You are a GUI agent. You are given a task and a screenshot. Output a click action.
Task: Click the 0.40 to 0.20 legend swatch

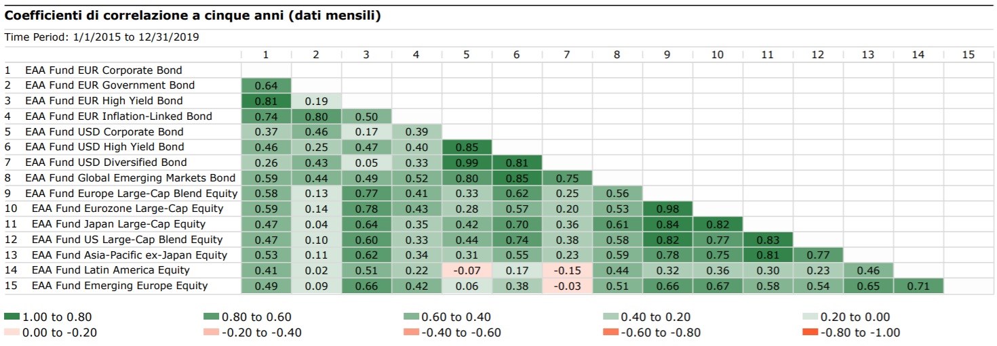610,317
